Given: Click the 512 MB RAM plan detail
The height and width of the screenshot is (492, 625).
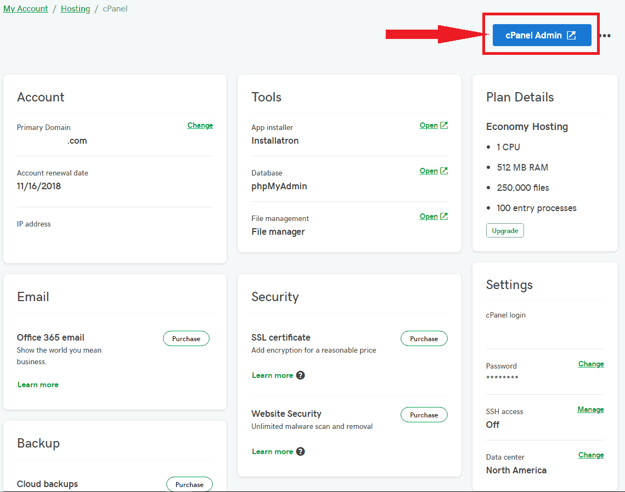Looking at the screenshot, I should coord(522,167).
